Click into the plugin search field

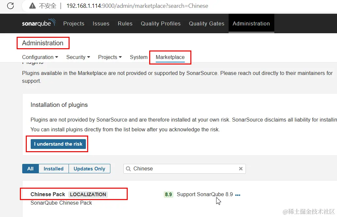[x=185, y=169]
